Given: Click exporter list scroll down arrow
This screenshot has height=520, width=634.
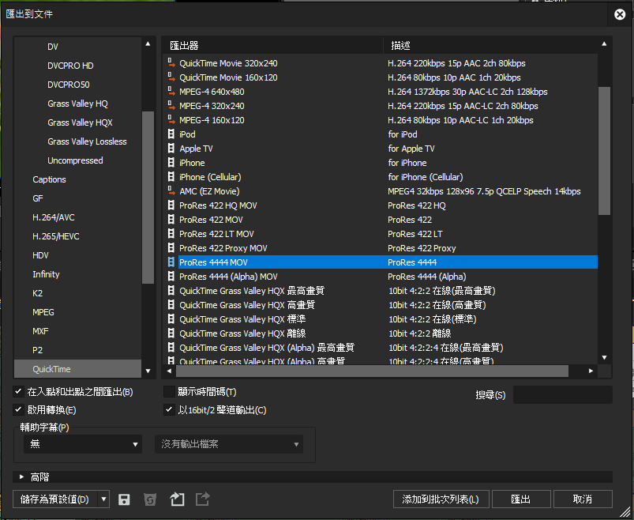Looking at the screenshot, I should click(604, 357).
